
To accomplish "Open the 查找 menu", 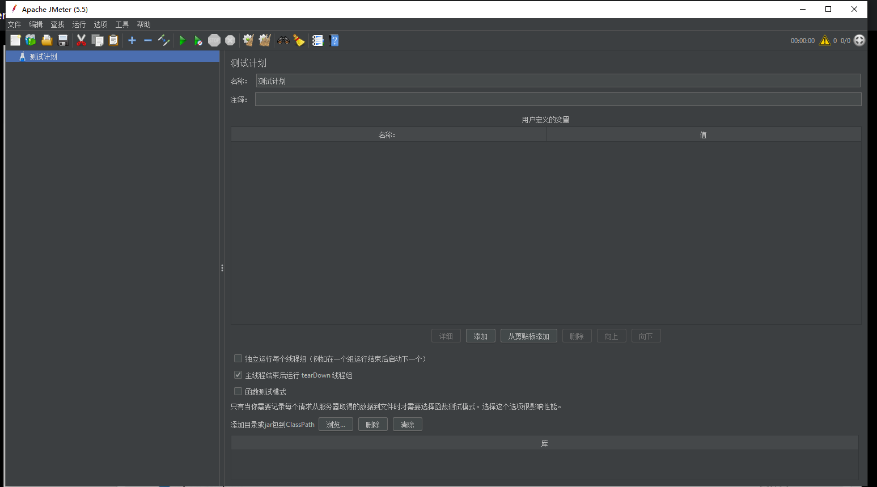I will pos(57,24).
